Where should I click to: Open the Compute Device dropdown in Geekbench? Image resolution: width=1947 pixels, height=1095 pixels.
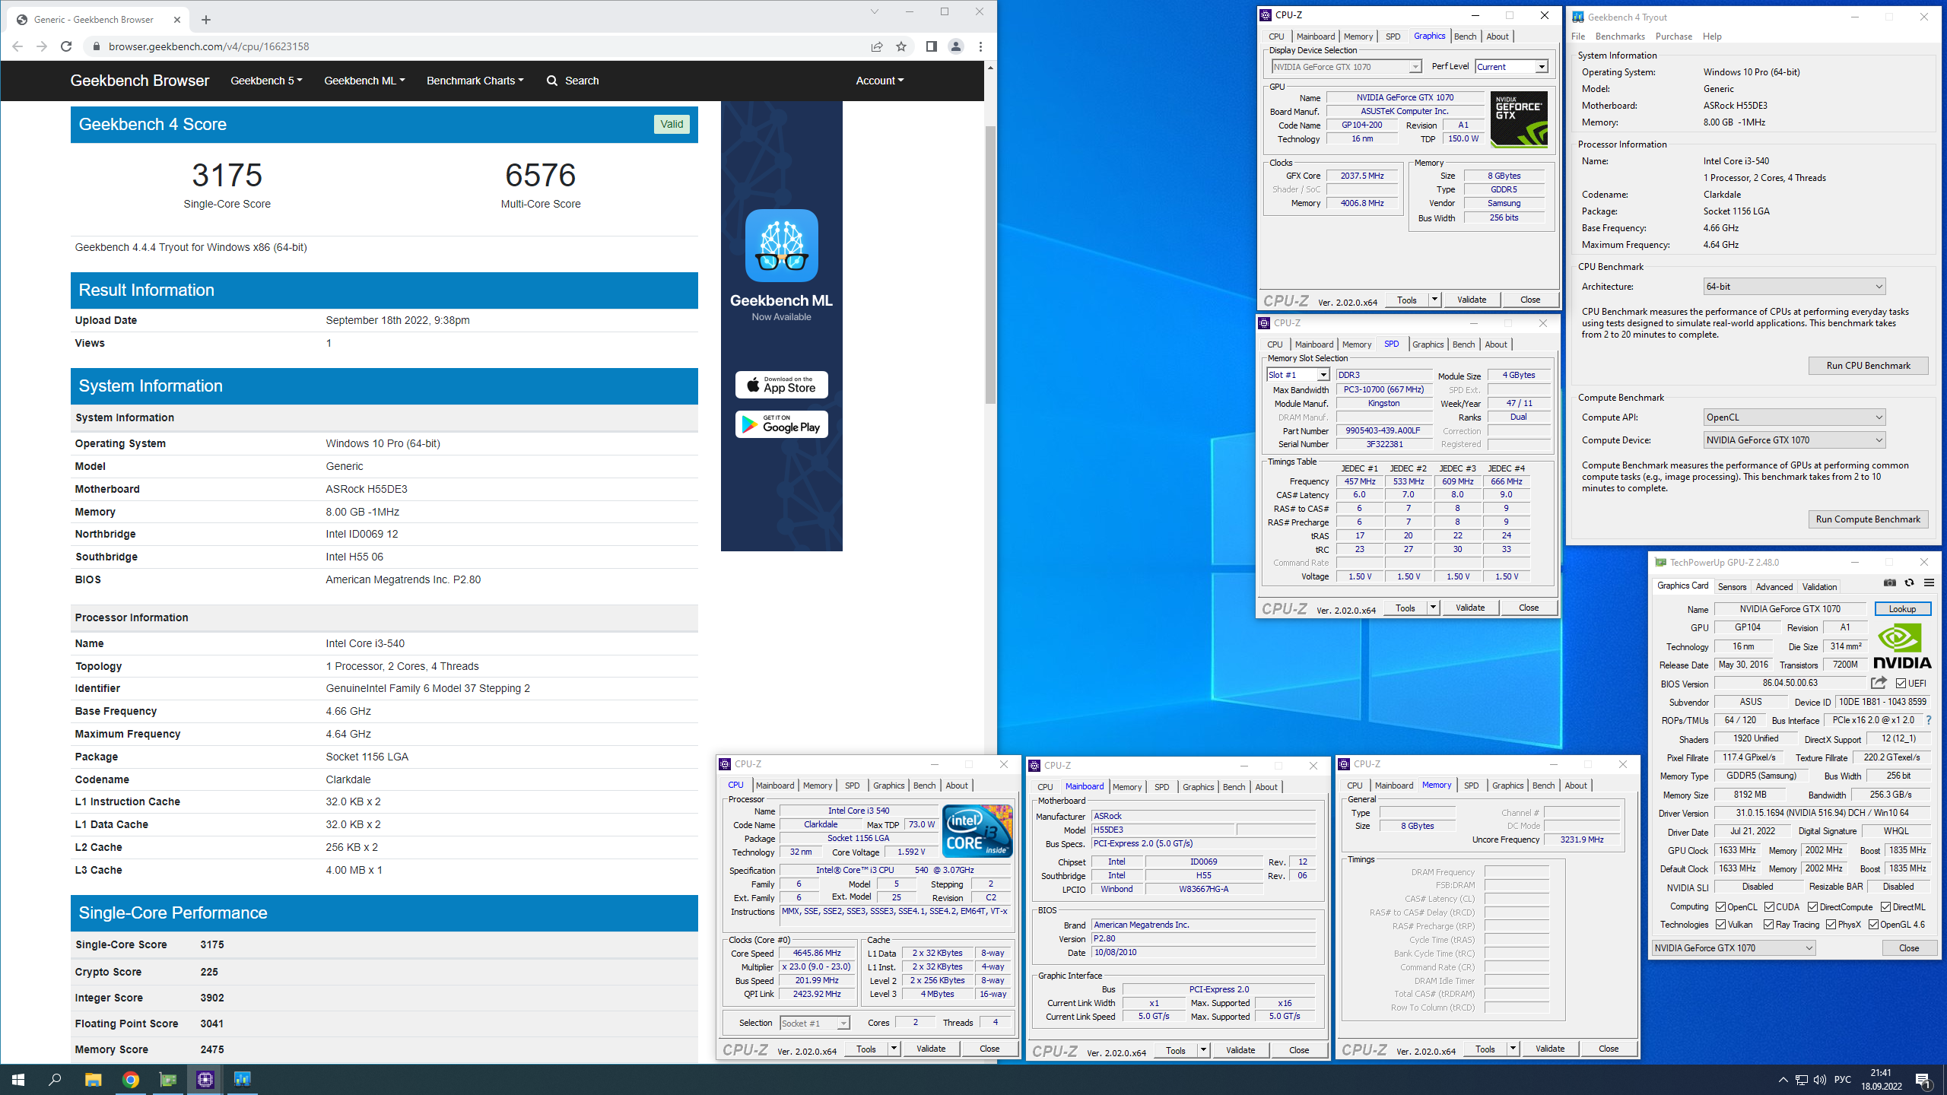point(1794,440)
